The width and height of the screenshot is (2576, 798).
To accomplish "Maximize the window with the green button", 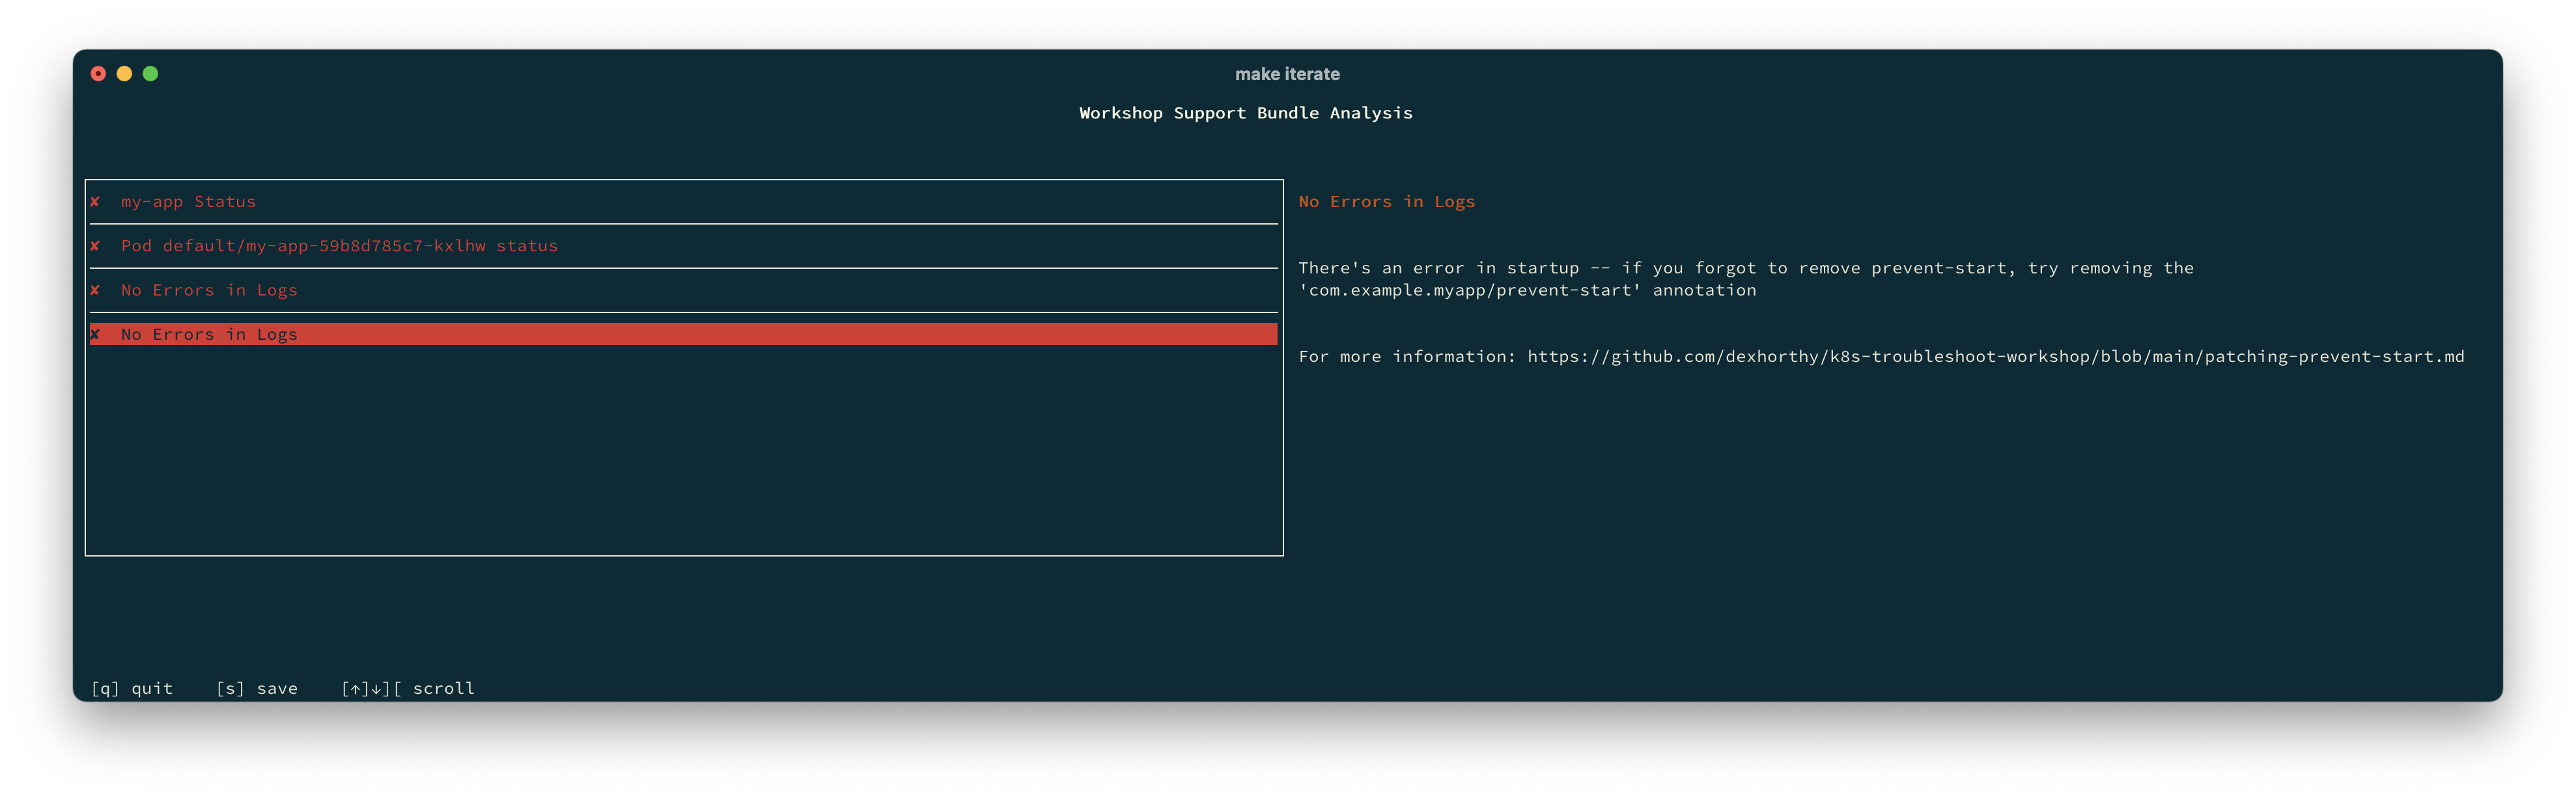I will 150,74.
